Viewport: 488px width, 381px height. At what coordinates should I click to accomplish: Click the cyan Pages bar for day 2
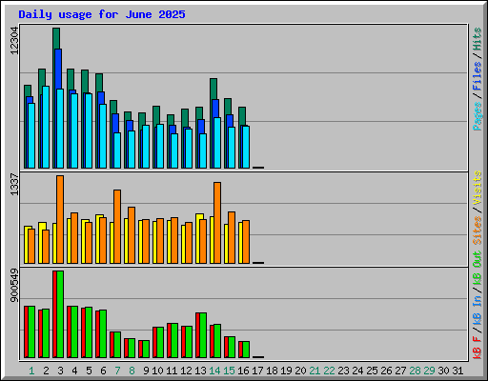46,127
